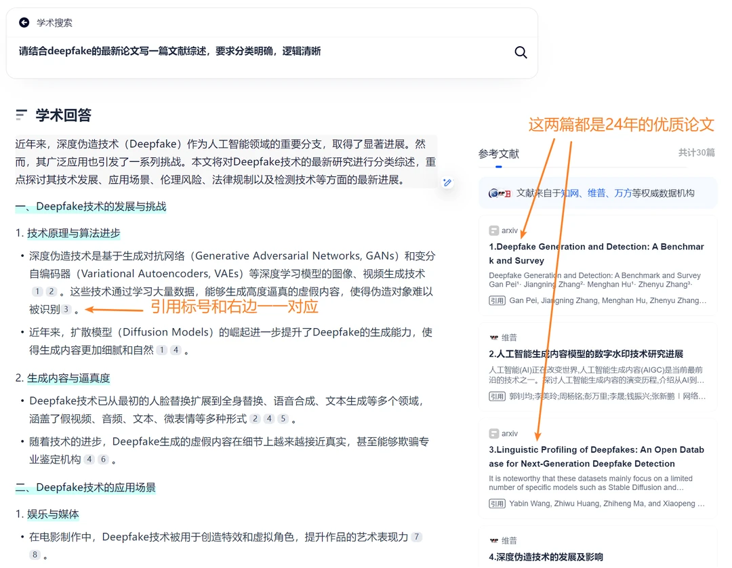Click the arxiv source icon on reference 1
The width and height of the screenshot is (732, 568).
click(x=494, y=230)
